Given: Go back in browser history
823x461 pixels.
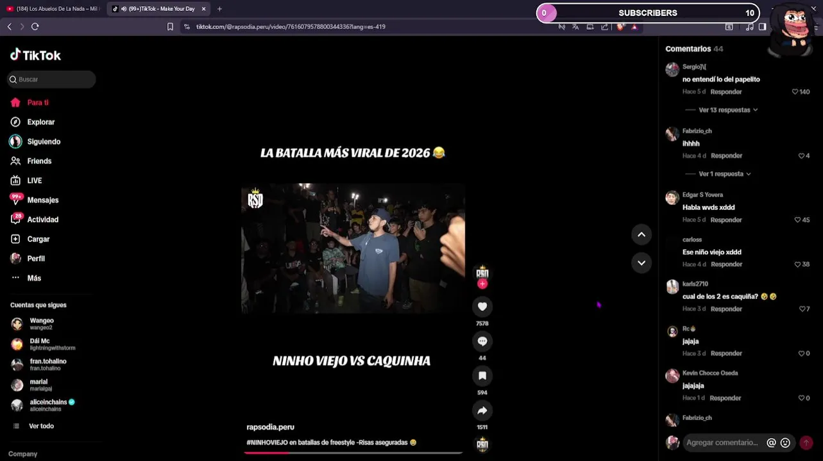Looking at the screenshot, I should pyautogui.click(x=9, y=26).
